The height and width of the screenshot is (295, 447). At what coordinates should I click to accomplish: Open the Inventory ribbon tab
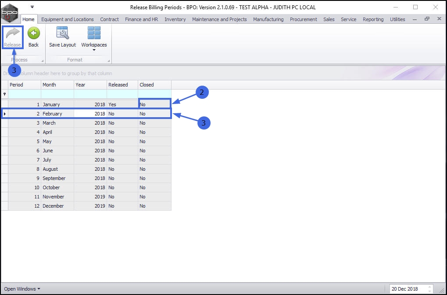pyautogui.click(x=175, y=19)
